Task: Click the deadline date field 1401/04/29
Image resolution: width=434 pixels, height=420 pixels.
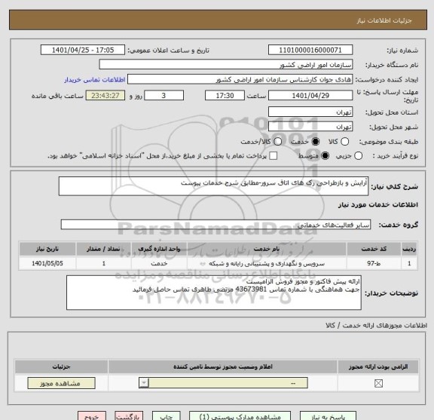Action: click(310, 95)
